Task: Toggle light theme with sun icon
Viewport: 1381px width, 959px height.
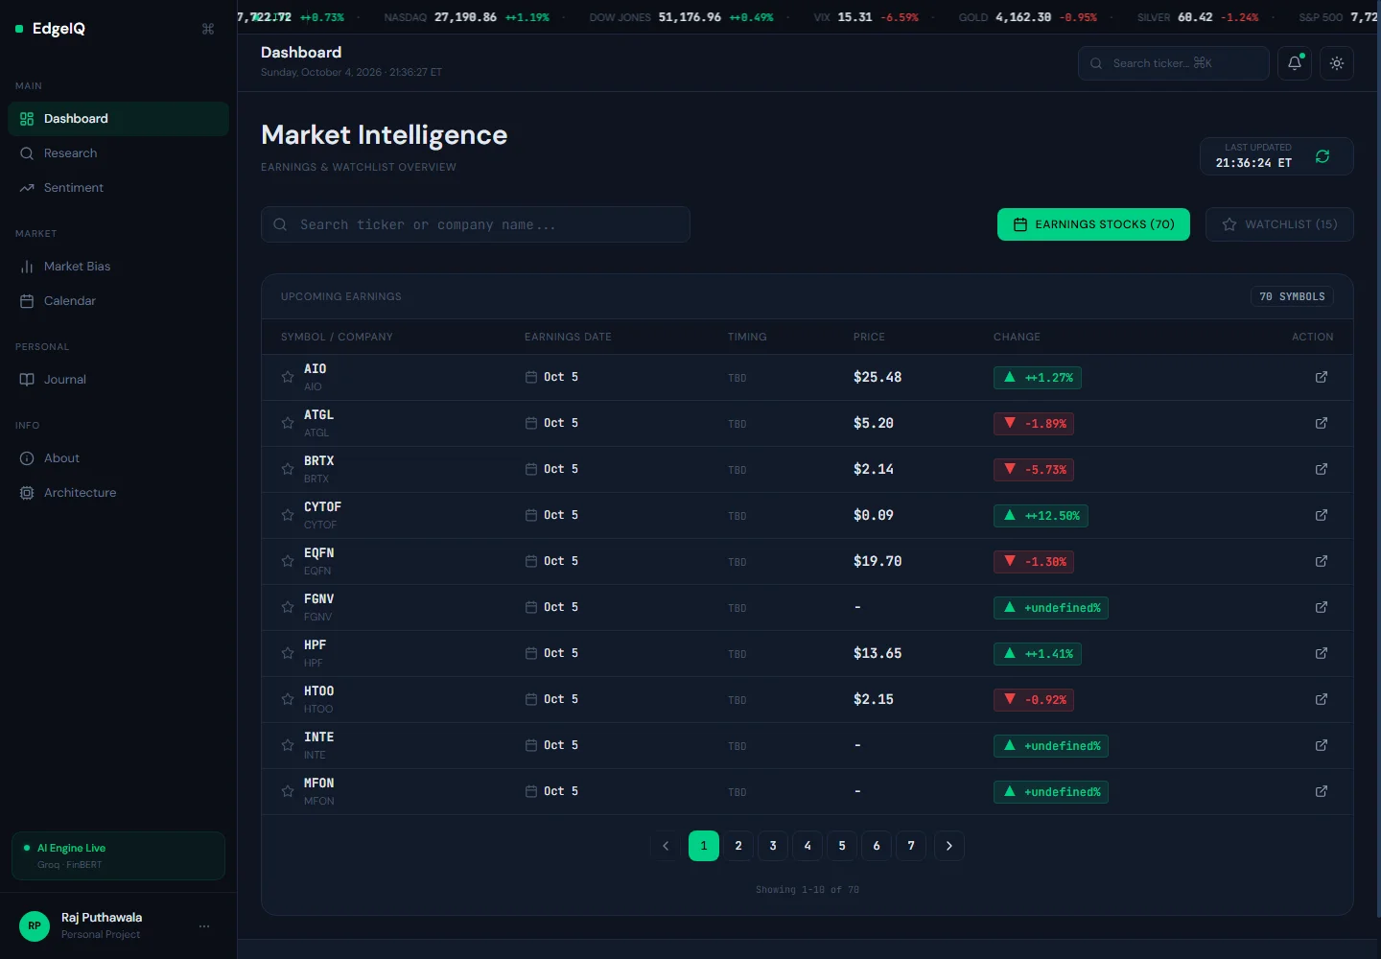Action: (1337, 63)
